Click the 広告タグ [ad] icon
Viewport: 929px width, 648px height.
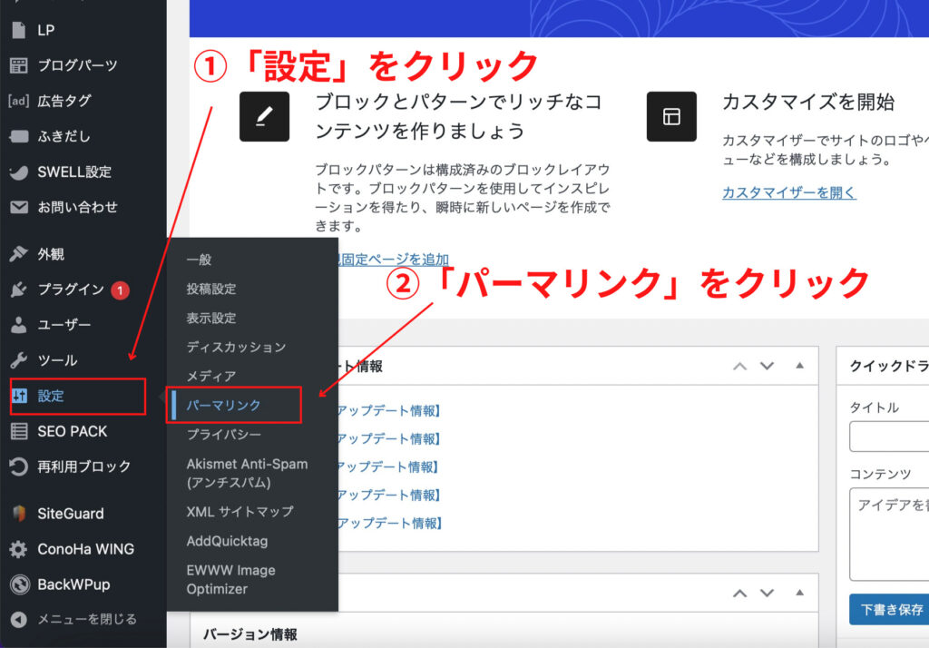(x=19, y=101)
